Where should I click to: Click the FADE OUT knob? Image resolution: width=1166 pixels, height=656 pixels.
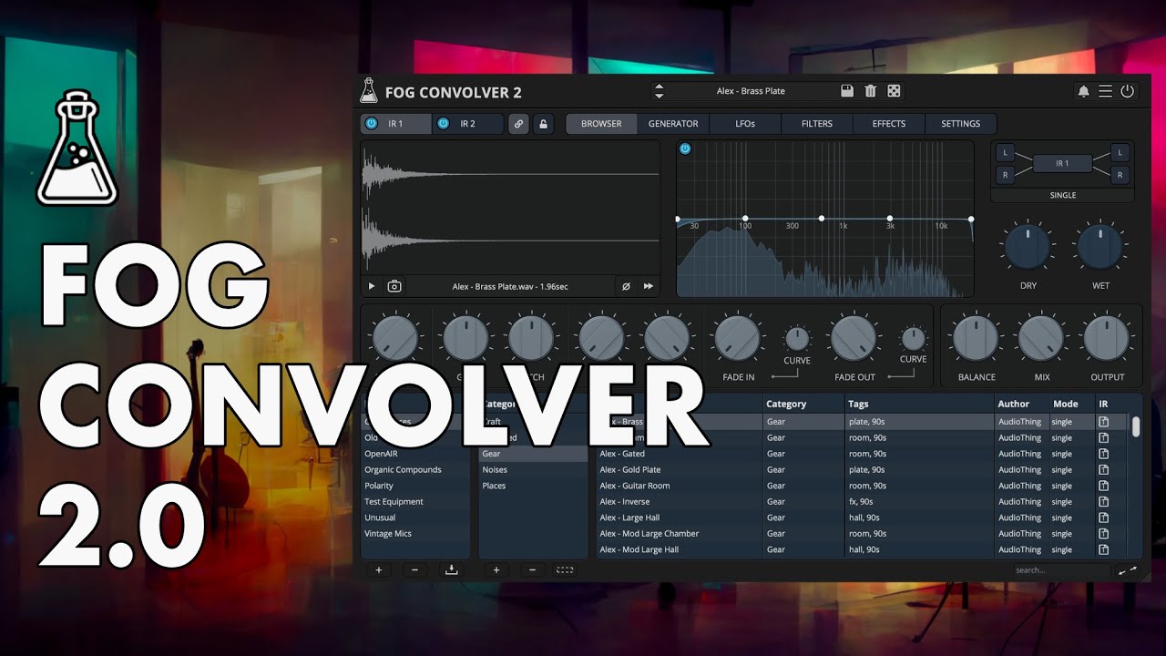(x=854, y=339)
